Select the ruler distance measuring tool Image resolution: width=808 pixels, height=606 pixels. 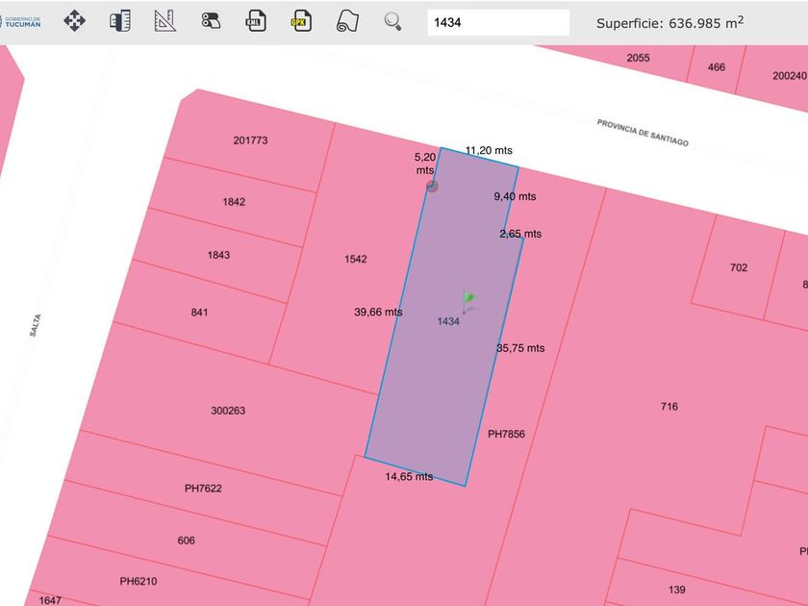click(120, 21)
